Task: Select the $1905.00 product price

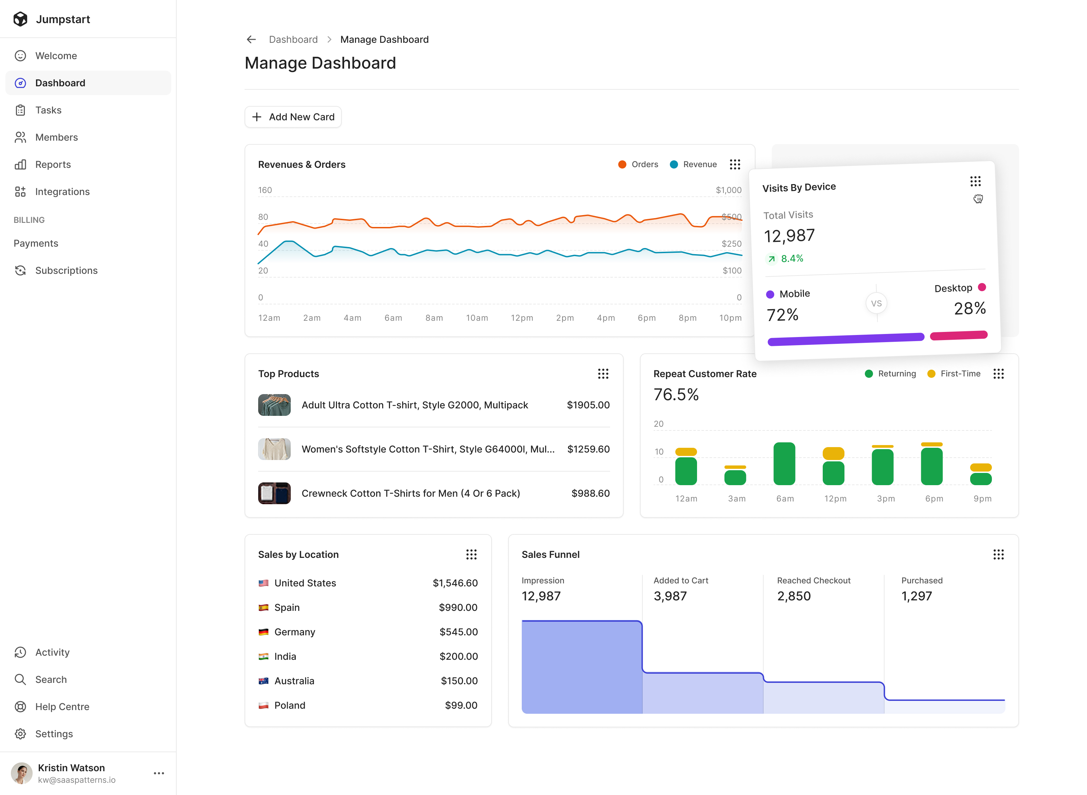Action: (588, 405)
